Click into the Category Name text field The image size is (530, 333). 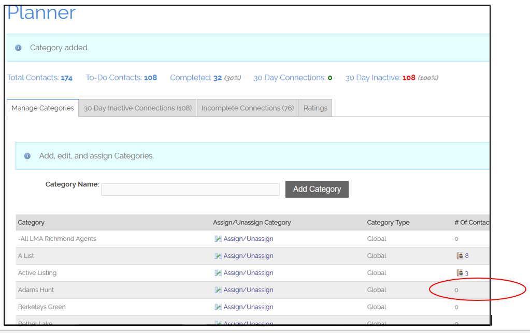point(190,190)
